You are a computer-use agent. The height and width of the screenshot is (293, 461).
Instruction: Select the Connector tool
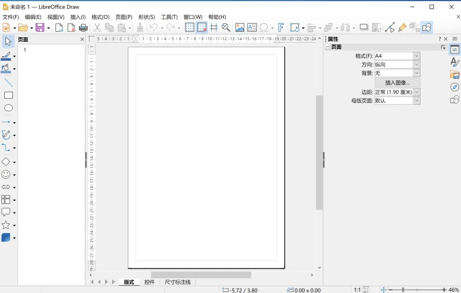coord(6,148)
